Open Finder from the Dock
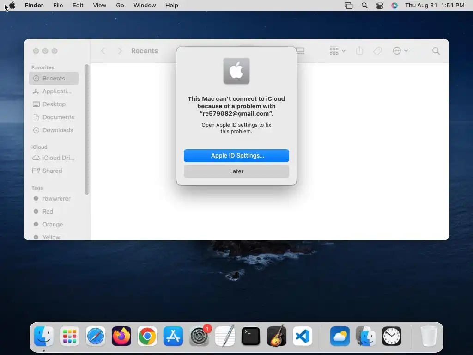Viewport: 473px width, 355px height. pyautogui.click(x=44, y=336)
